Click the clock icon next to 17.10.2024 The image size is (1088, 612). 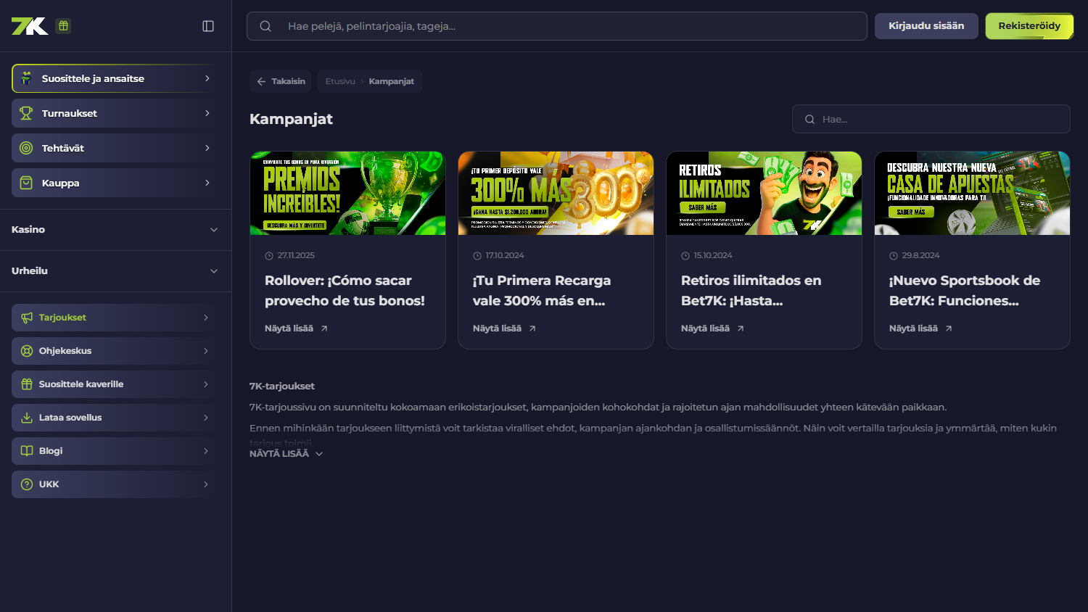pos(477,256)
